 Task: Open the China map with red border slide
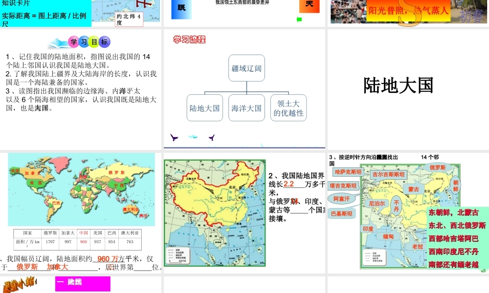tap(244, 212)
